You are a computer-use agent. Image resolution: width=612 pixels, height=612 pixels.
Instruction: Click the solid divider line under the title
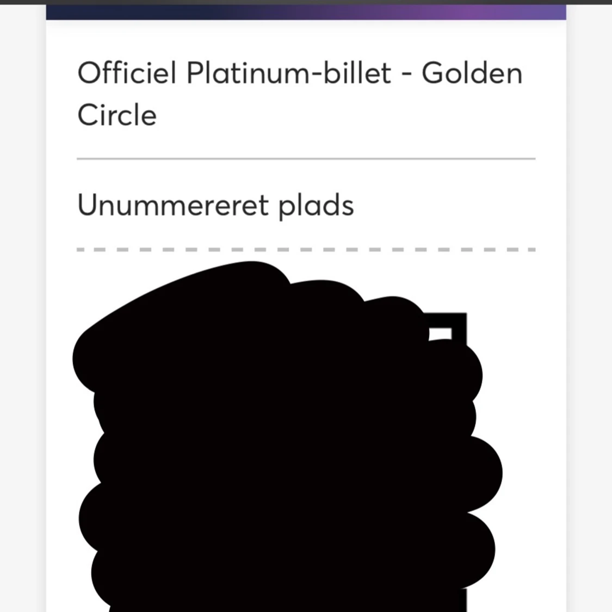coord(306,159)
